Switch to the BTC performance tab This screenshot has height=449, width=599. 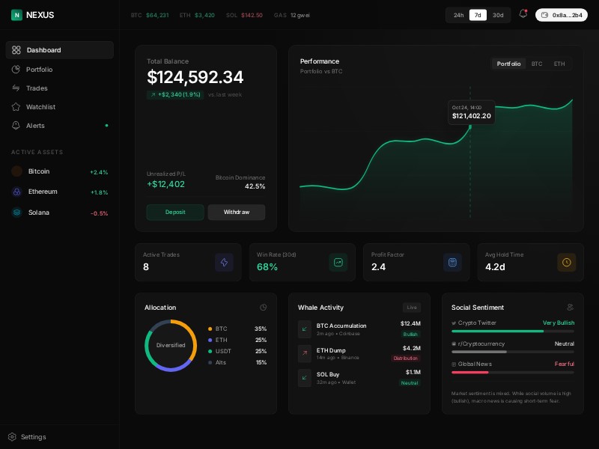[x=537, y=64]
